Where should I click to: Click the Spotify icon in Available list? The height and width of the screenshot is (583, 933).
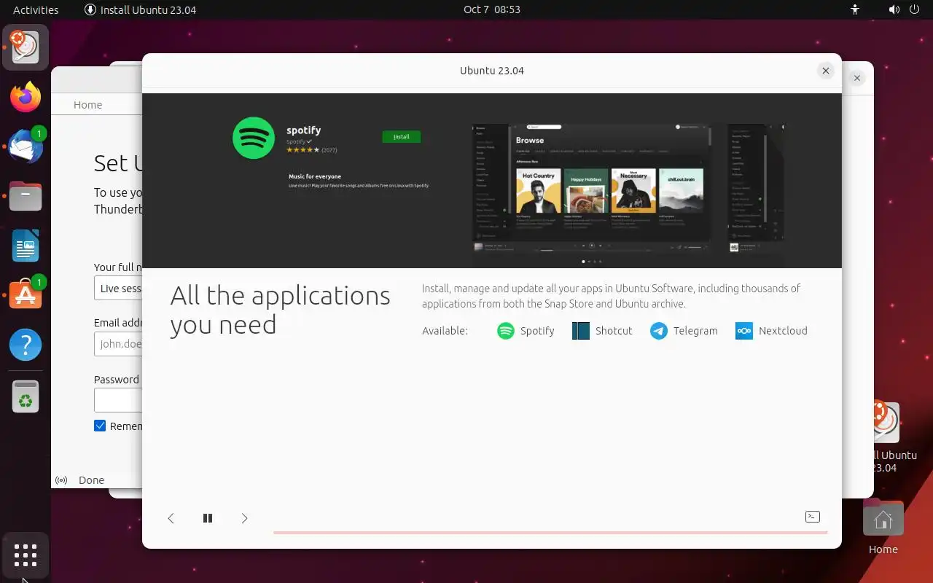(x=506, y=331)
